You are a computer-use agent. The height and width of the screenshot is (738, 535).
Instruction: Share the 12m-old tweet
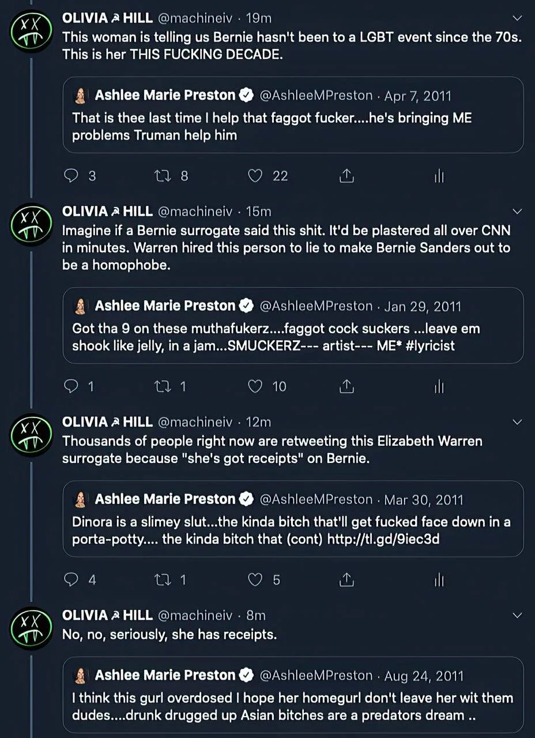(346, 579)
